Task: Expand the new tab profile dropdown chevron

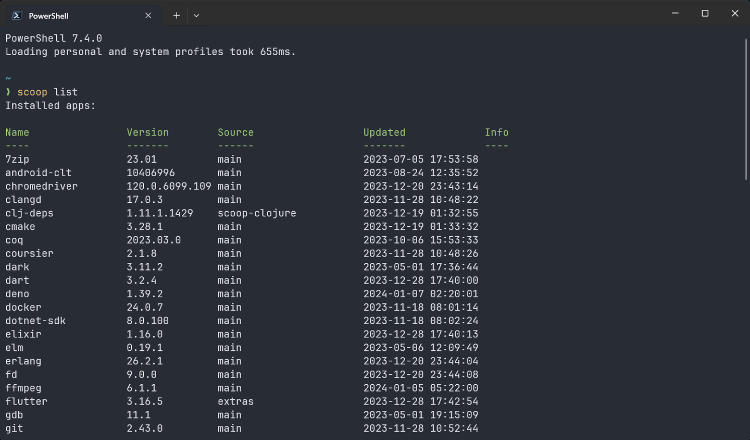Action: coord(196,16)
